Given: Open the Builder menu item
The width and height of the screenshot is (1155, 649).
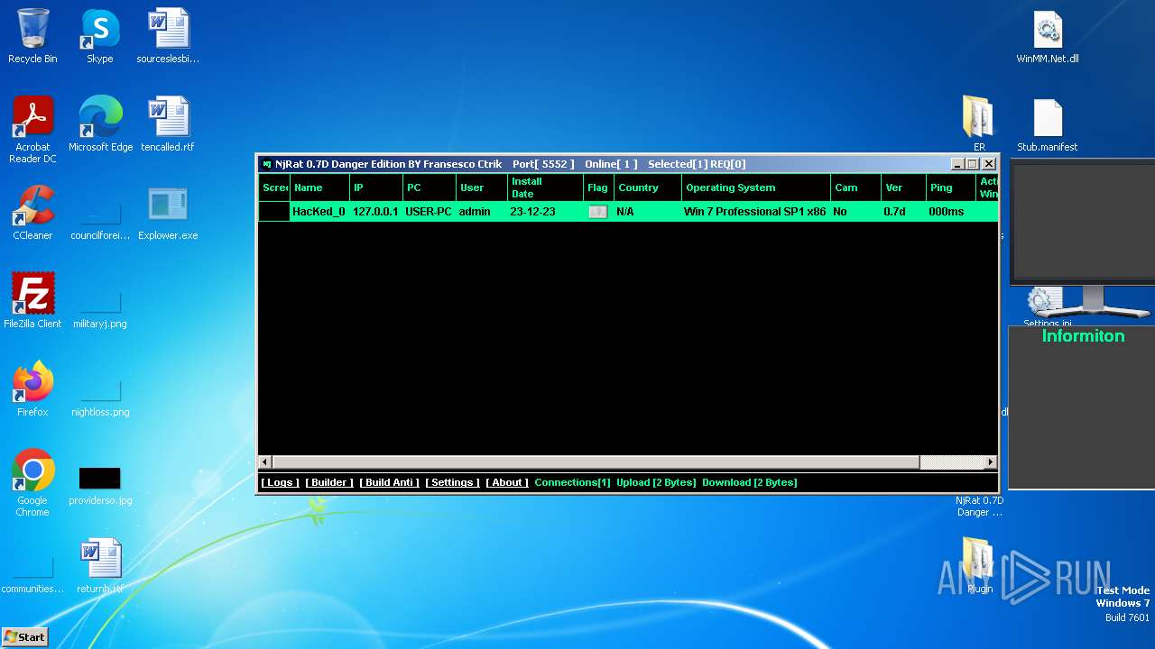Looking at the screenshot, I should pyautogui.click(x=329, y=482).
